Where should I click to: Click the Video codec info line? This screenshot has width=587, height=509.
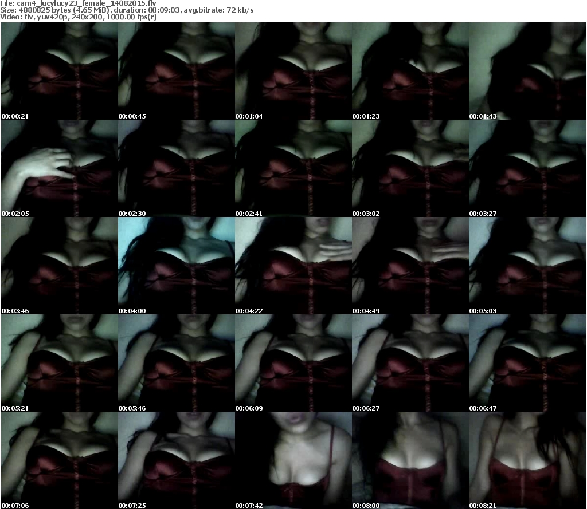pos(78,17)
